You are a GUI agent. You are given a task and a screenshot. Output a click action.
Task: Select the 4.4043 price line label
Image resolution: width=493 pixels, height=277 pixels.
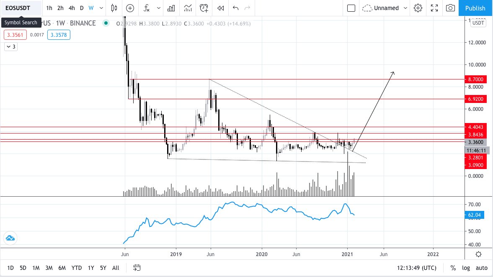click(x=476, y=127)
